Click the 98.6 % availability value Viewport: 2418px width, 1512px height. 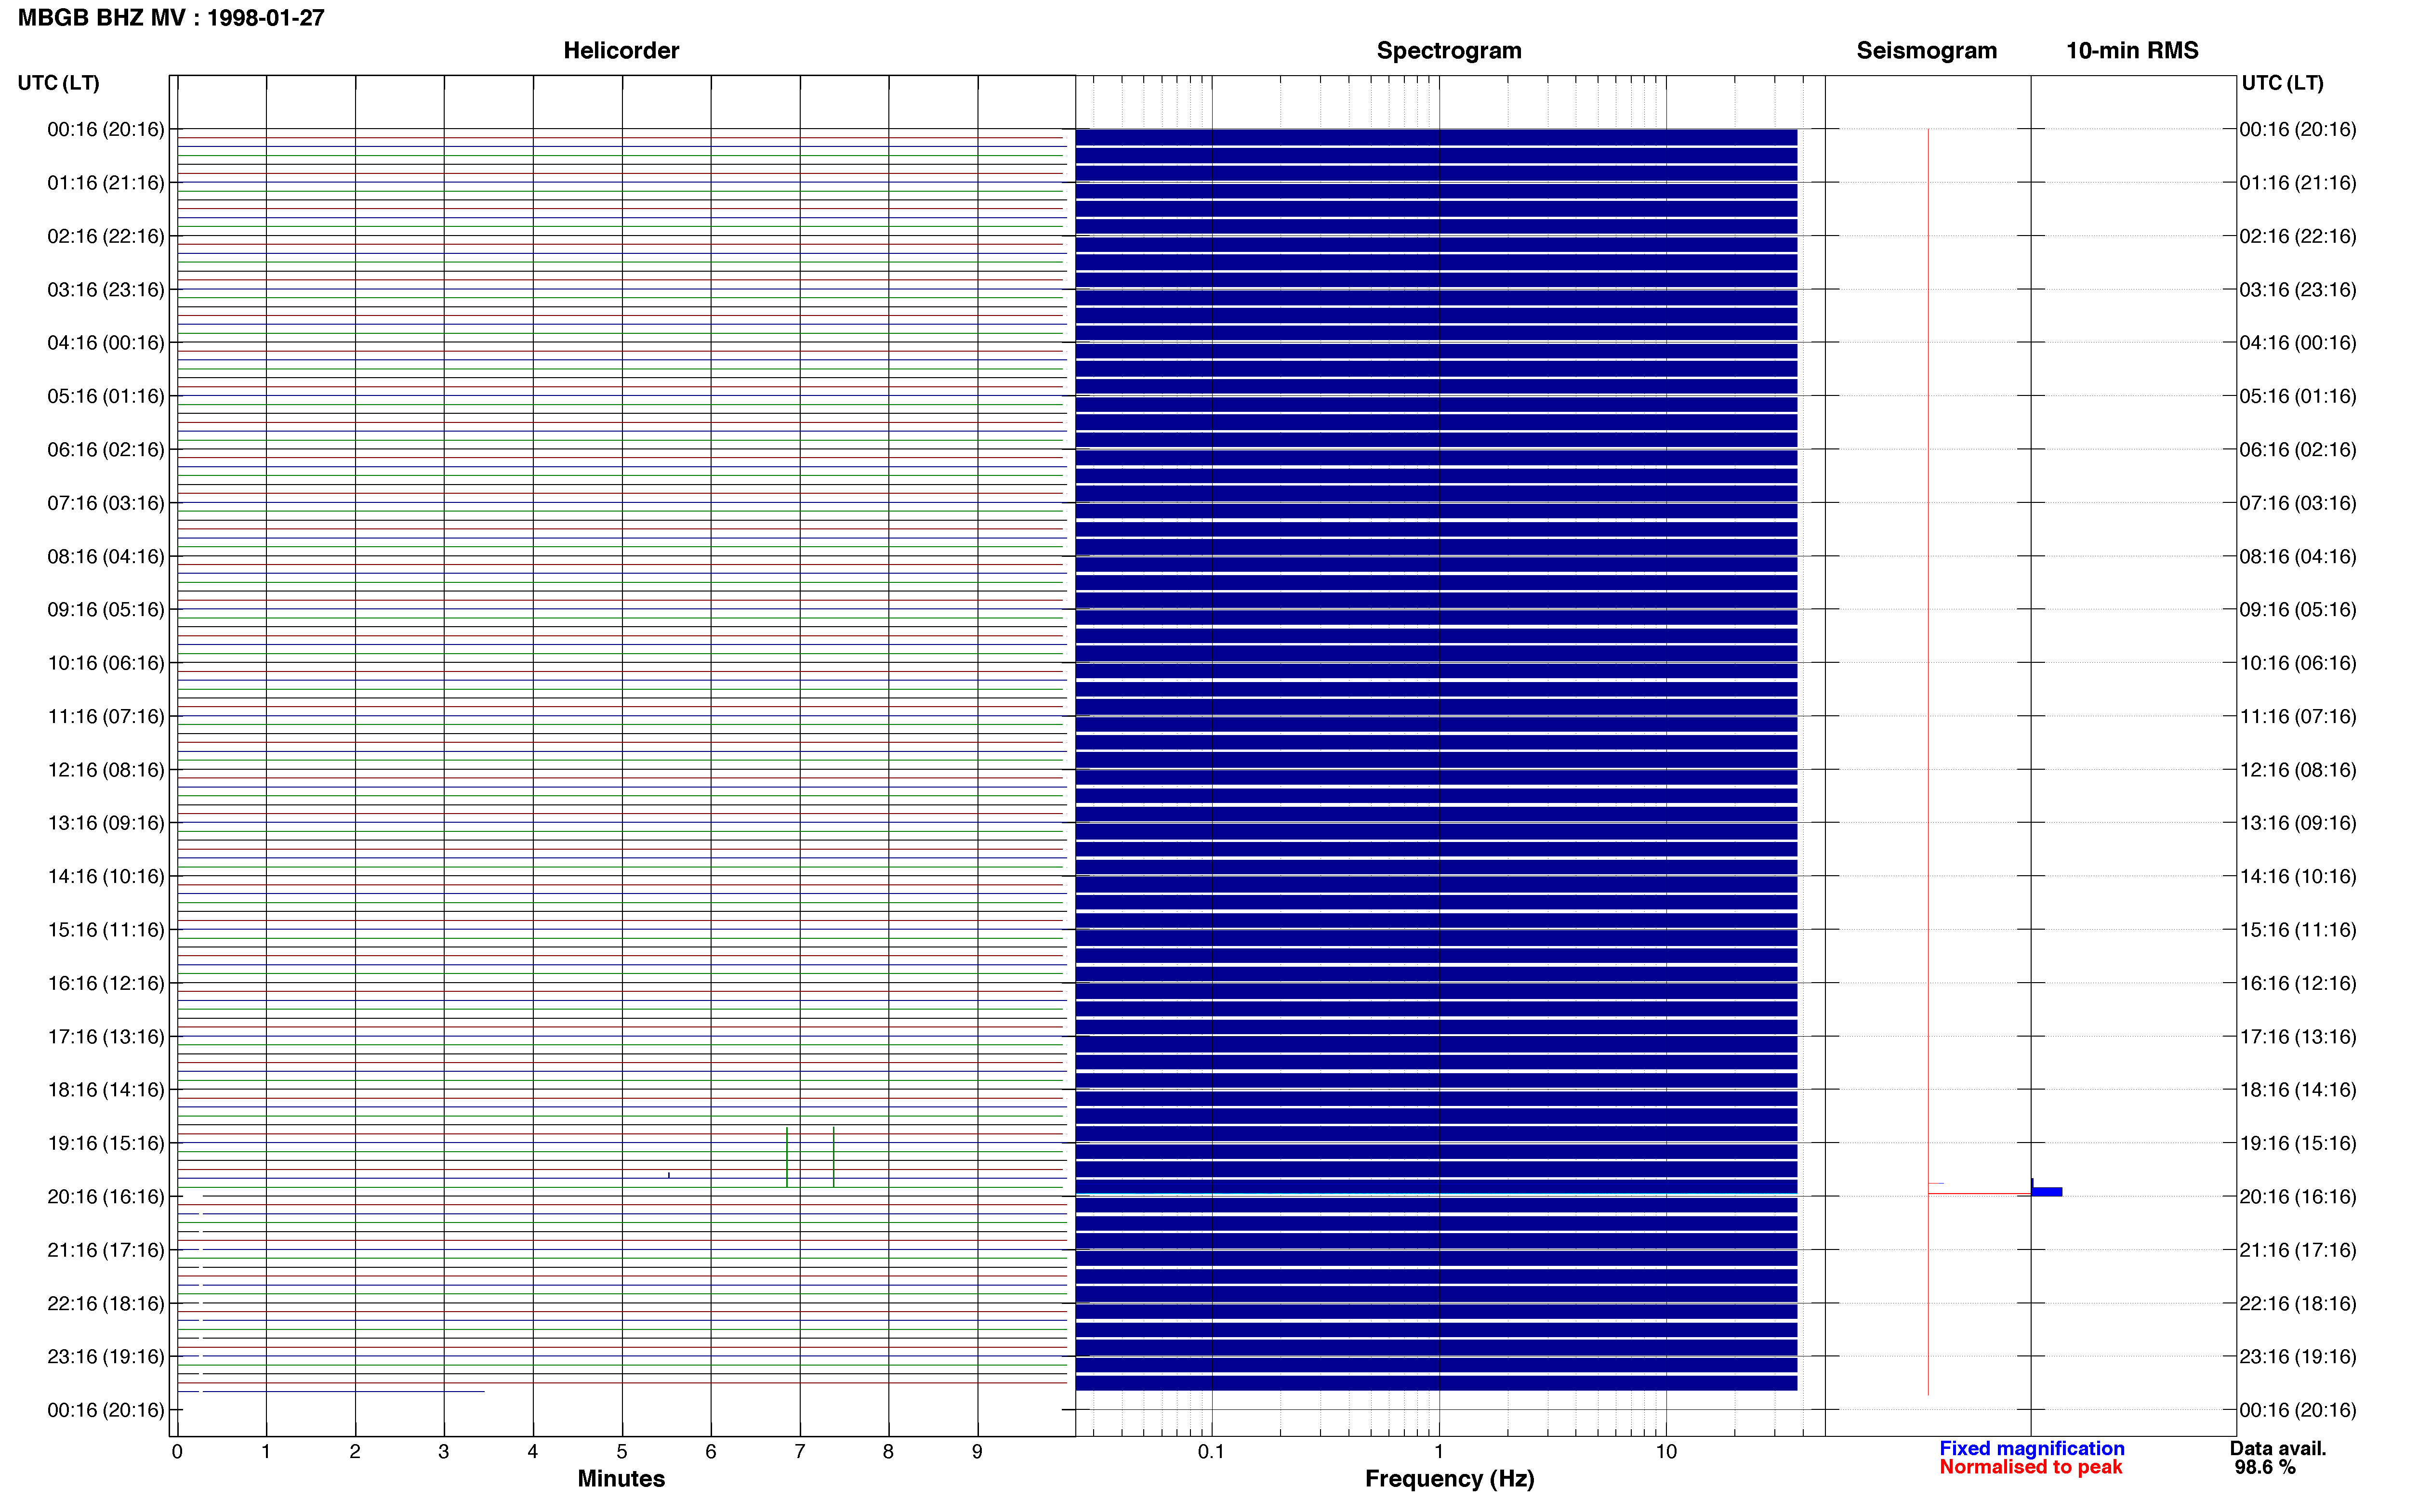[2265, 1467]
